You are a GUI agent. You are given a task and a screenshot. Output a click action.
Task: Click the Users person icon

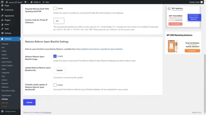(2, 24)
